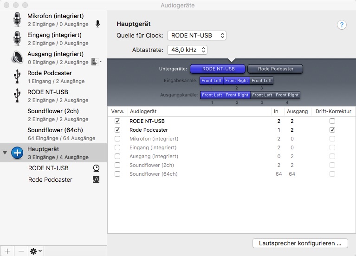Select output channel 4 Front Right
This screenshot has height=256, width=356.
[287, 95]
